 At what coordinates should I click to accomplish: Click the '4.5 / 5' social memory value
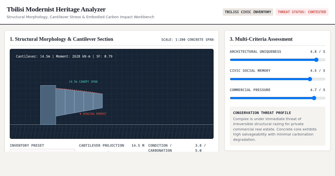318,71
